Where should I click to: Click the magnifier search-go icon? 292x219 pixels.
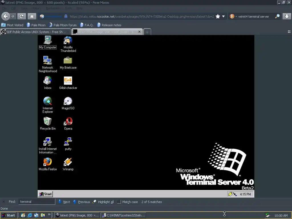[x=277, y=16]
